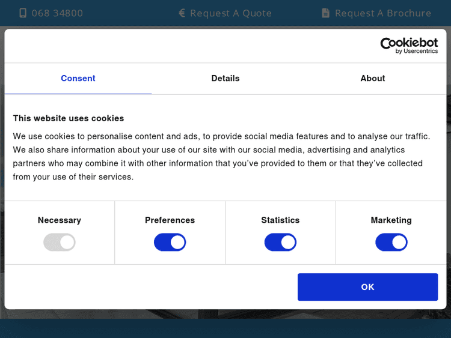451x338 pixels.
Task: Open the Cookiebot by Usercentrics logo
Action: [409, 46]
